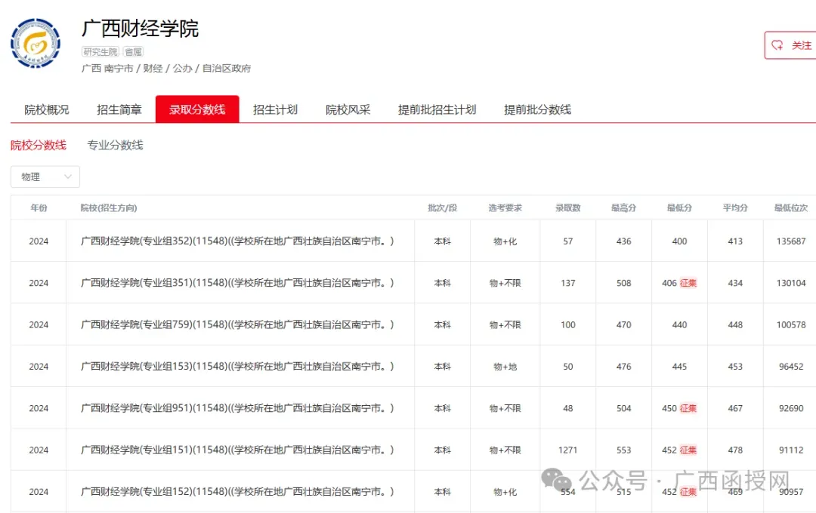The image size is (816, 513).
Task: Click highest score 508
Action: [x=623, y=283]
